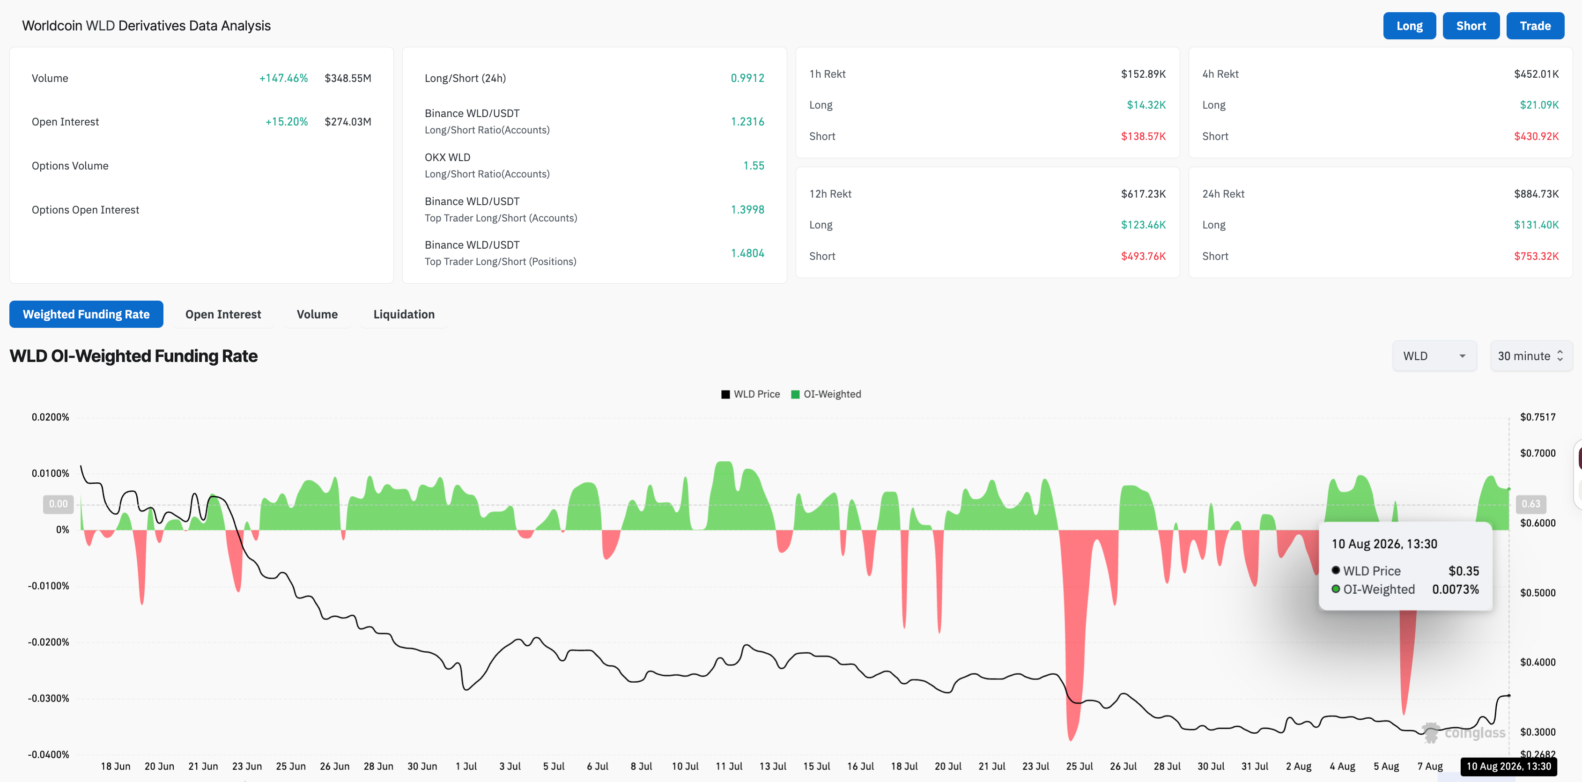Click 1h Rekt Long value $14.32K
This screenshot has width=1582, height=782.
point(1146,105)
